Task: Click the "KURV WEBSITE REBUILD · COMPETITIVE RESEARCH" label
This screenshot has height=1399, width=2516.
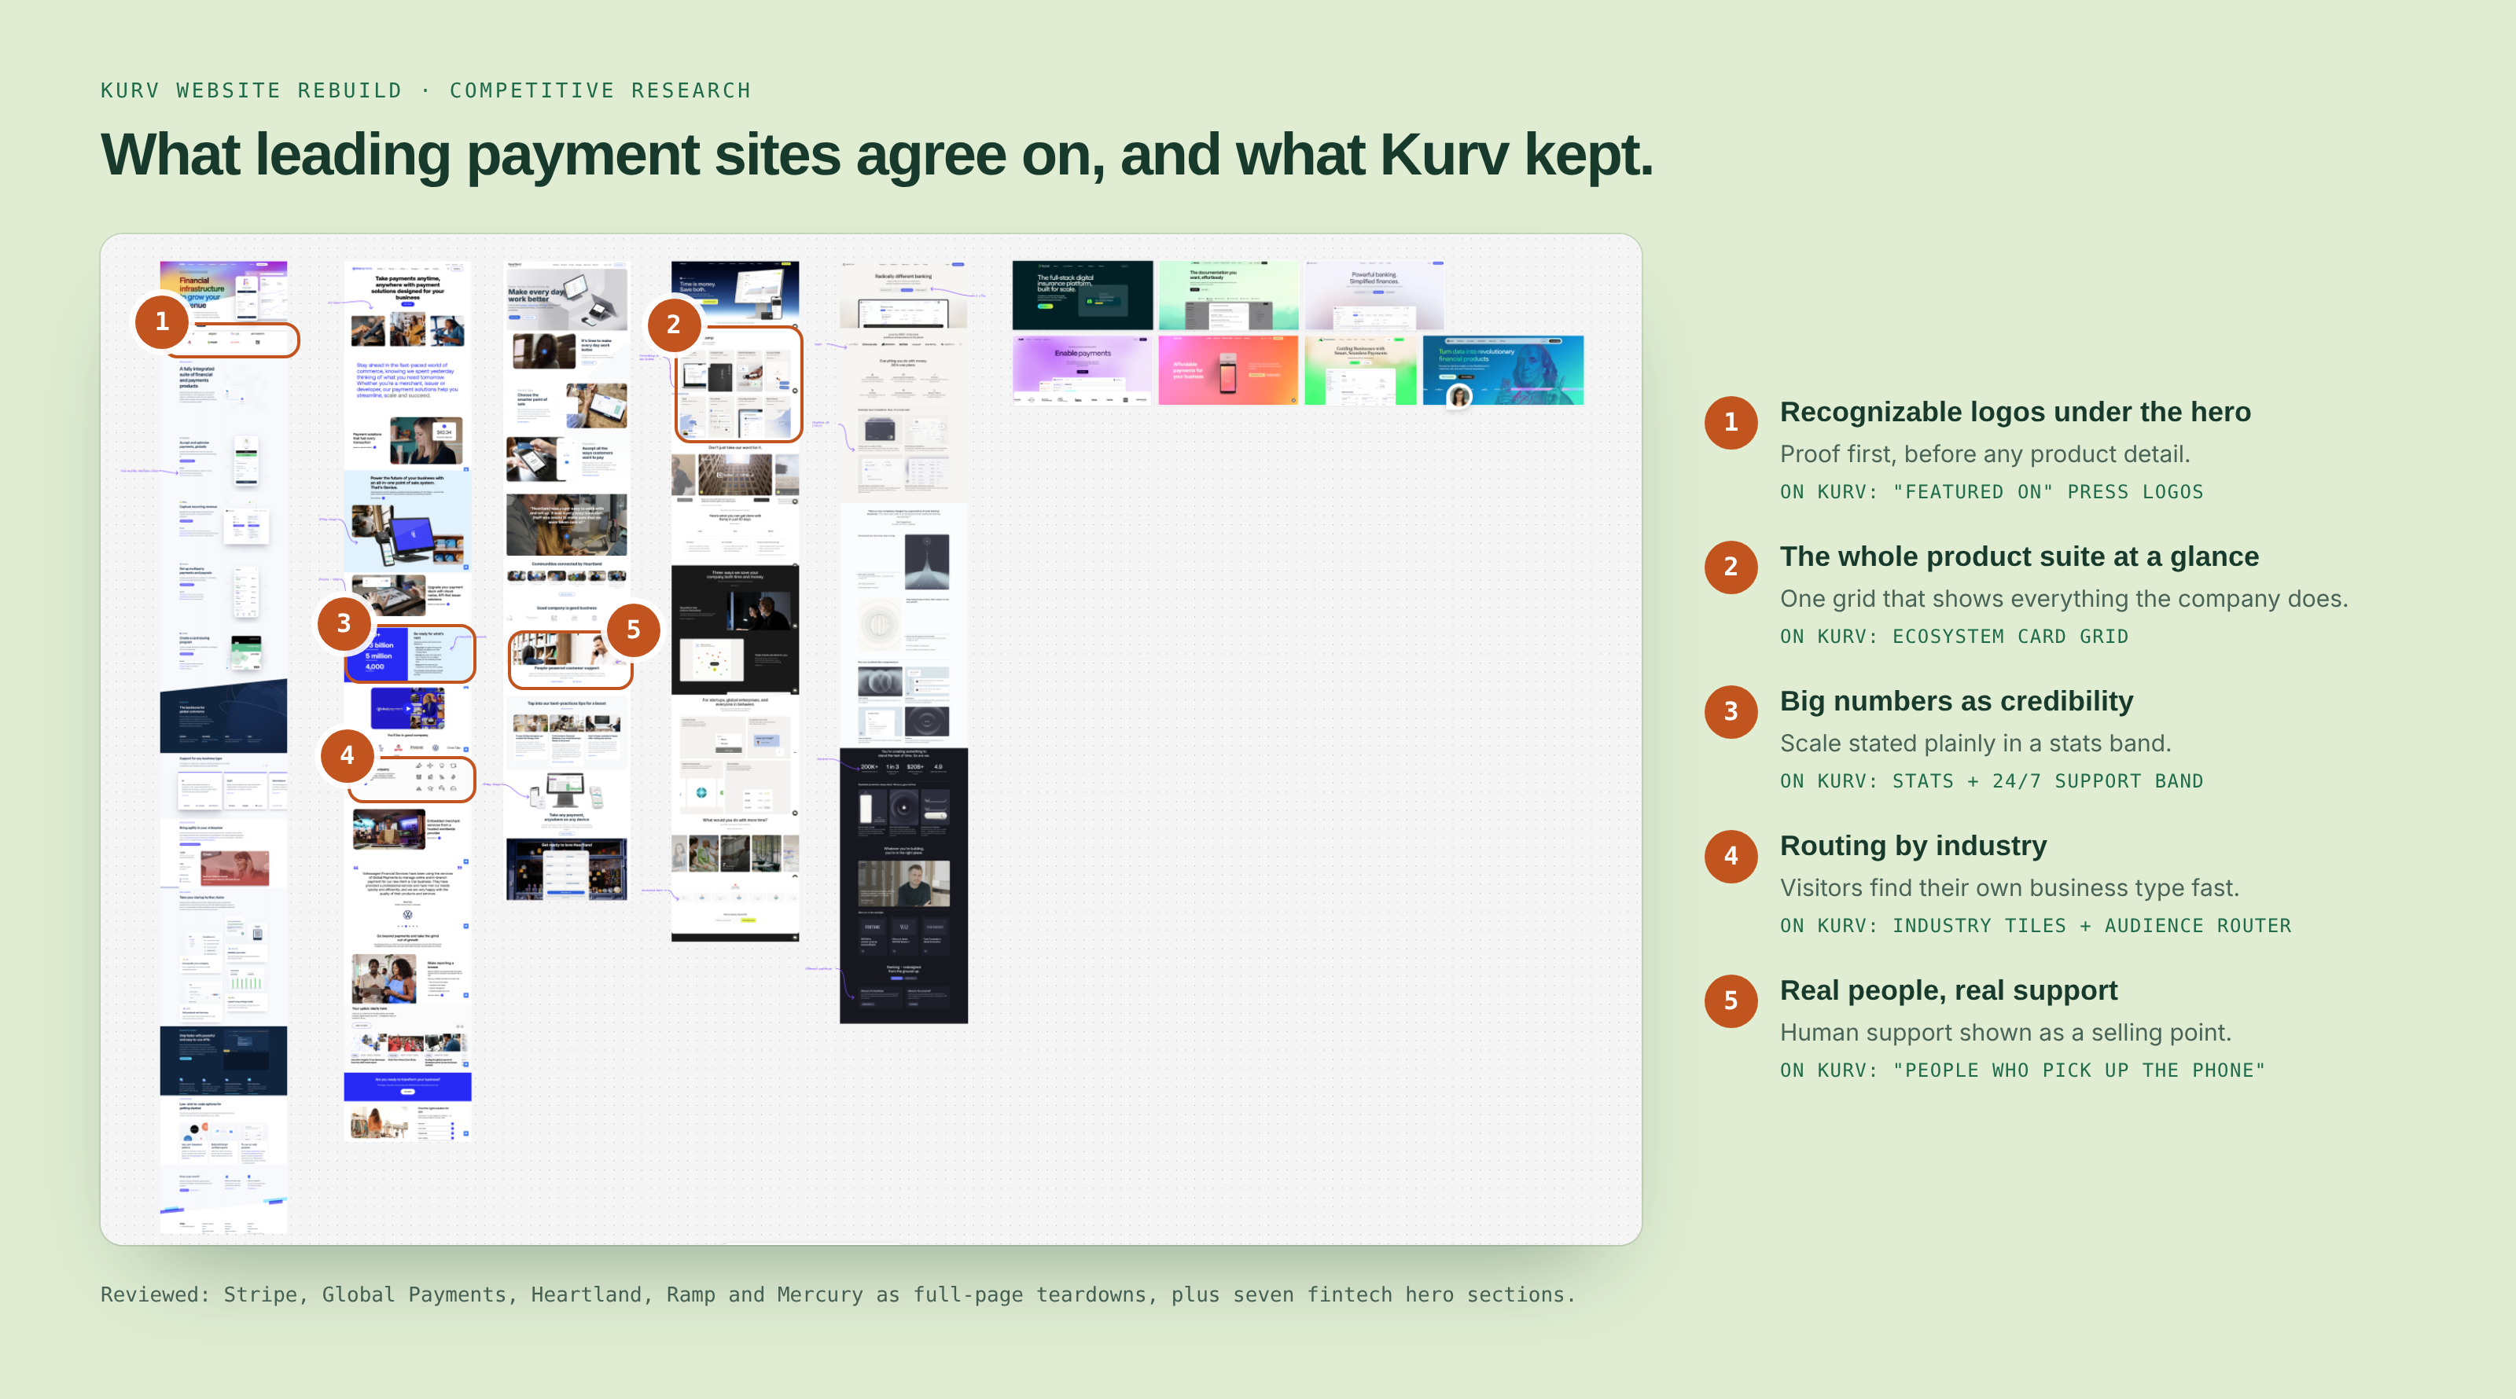Action: (426, 91)
